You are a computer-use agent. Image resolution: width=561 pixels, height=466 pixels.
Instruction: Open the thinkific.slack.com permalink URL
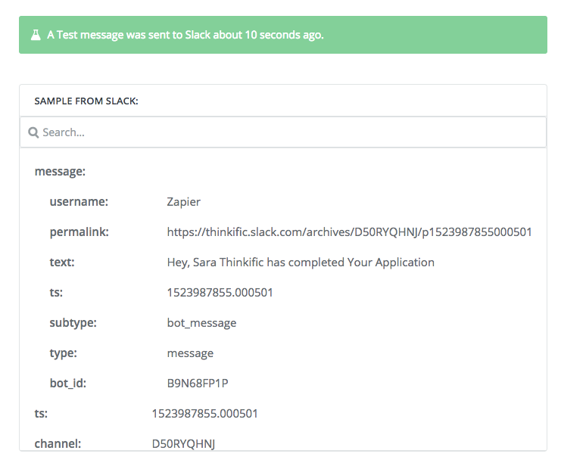349,232
